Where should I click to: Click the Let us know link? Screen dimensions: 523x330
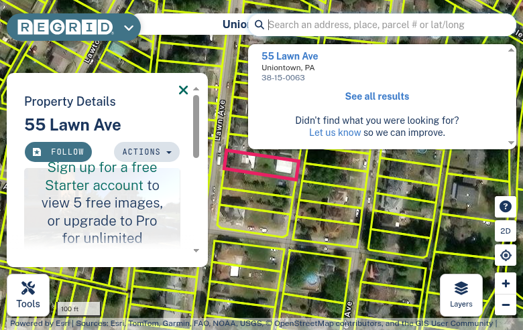coord(335,133)
